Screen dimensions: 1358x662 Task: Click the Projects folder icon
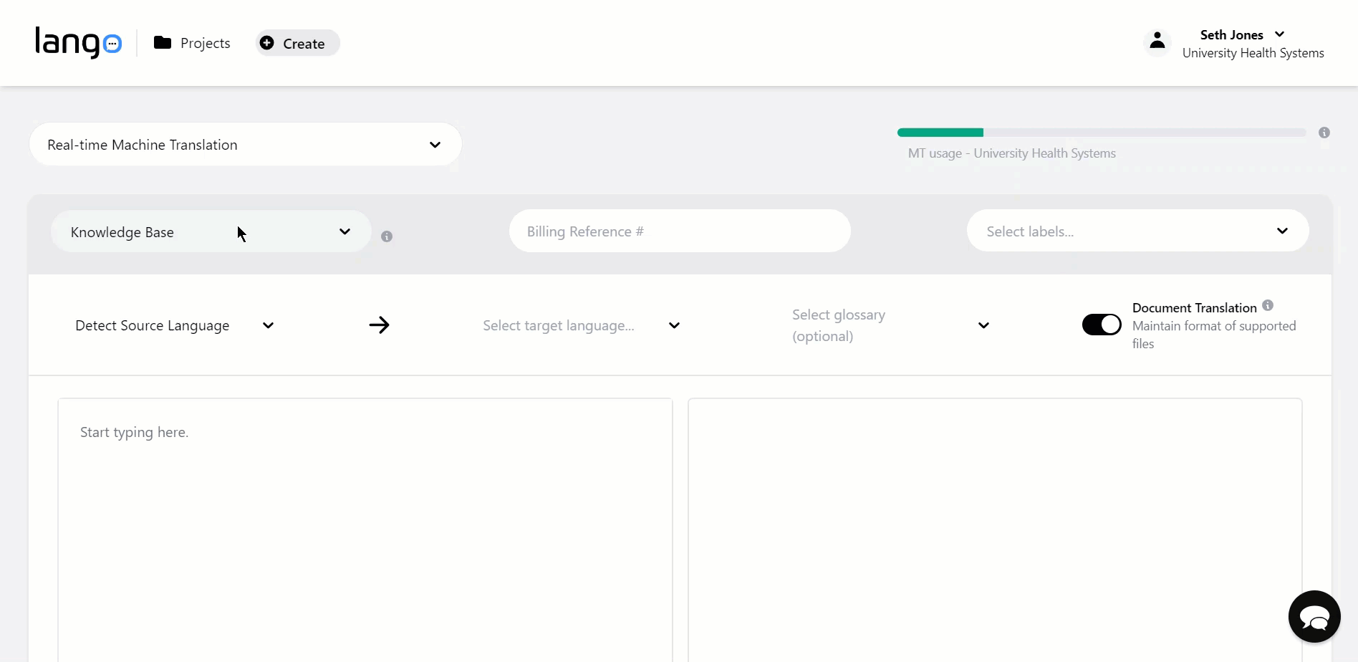tap(163, 43)
